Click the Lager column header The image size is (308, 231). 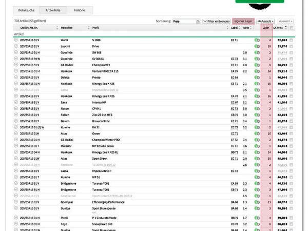[266, 28]
